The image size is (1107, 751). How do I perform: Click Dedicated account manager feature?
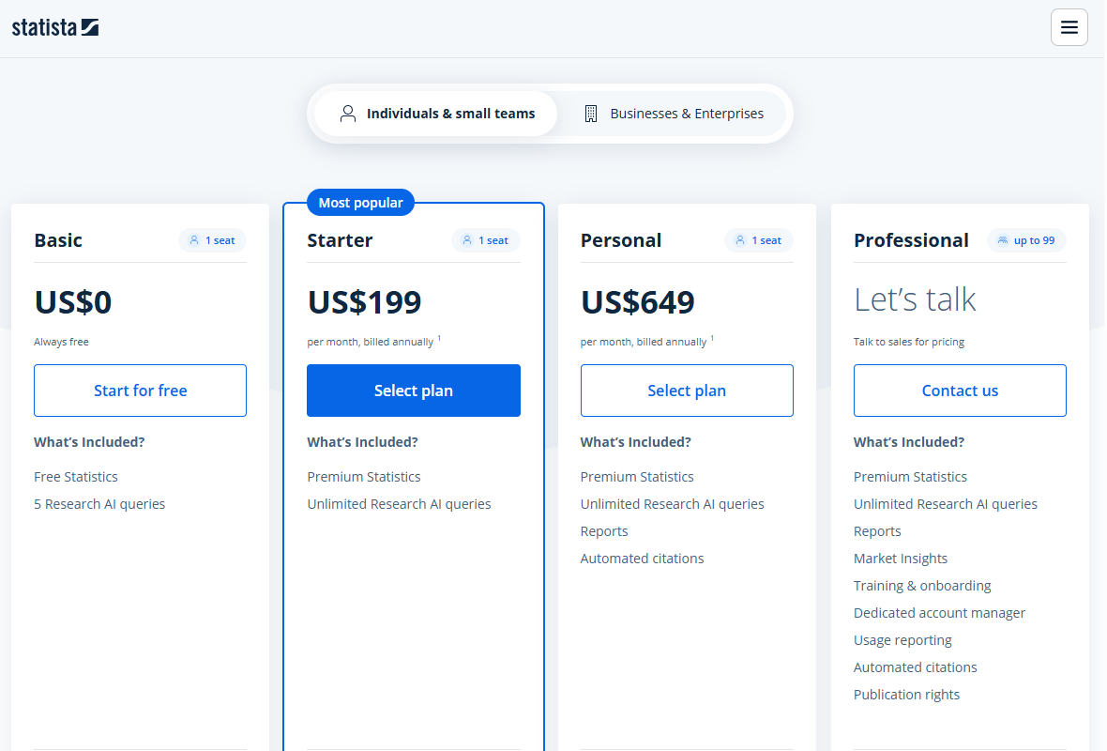(x=940, y=613)
